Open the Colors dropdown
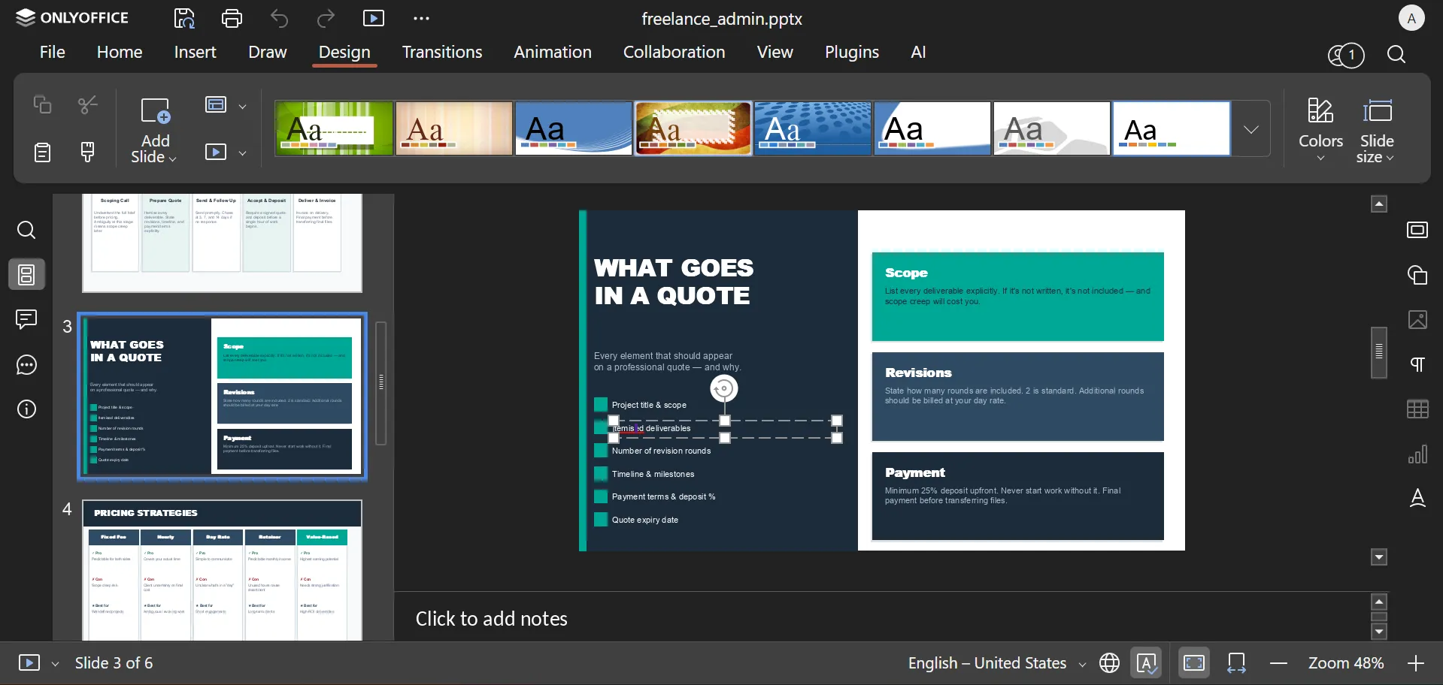This screenshot has height=685, width=1443. [x=1320, y=130]
